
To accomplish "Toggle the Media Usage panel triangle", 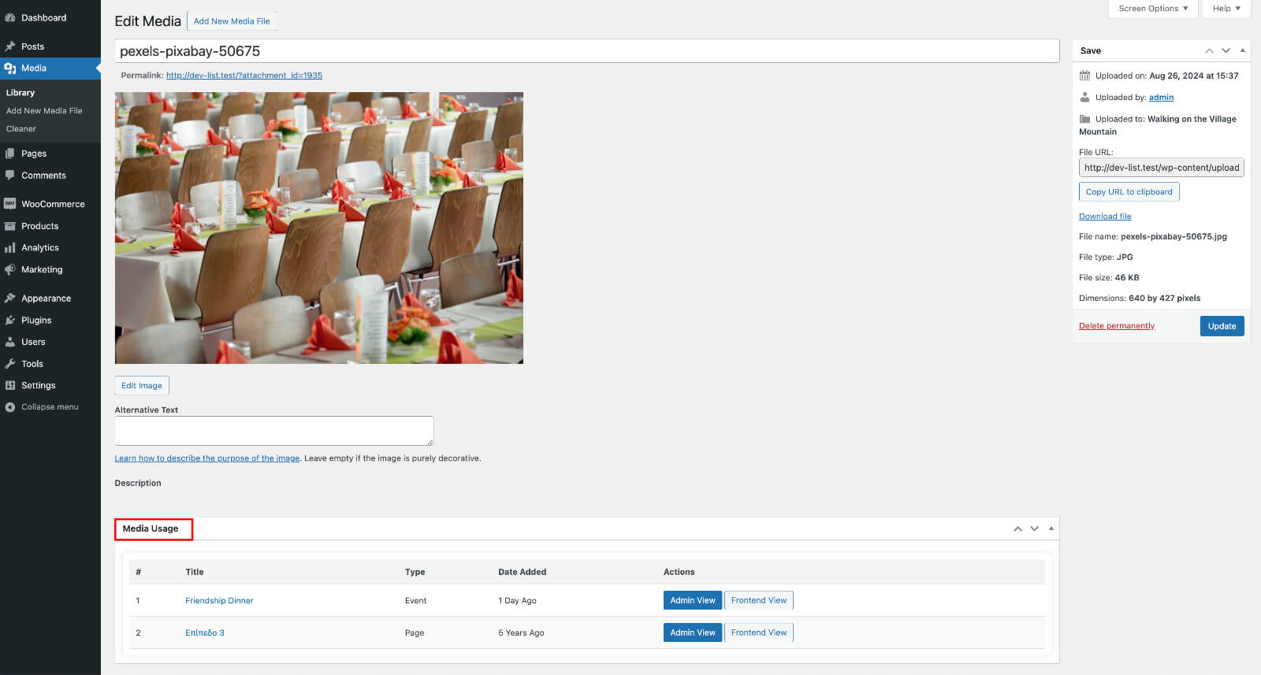I will [1051, 529].
